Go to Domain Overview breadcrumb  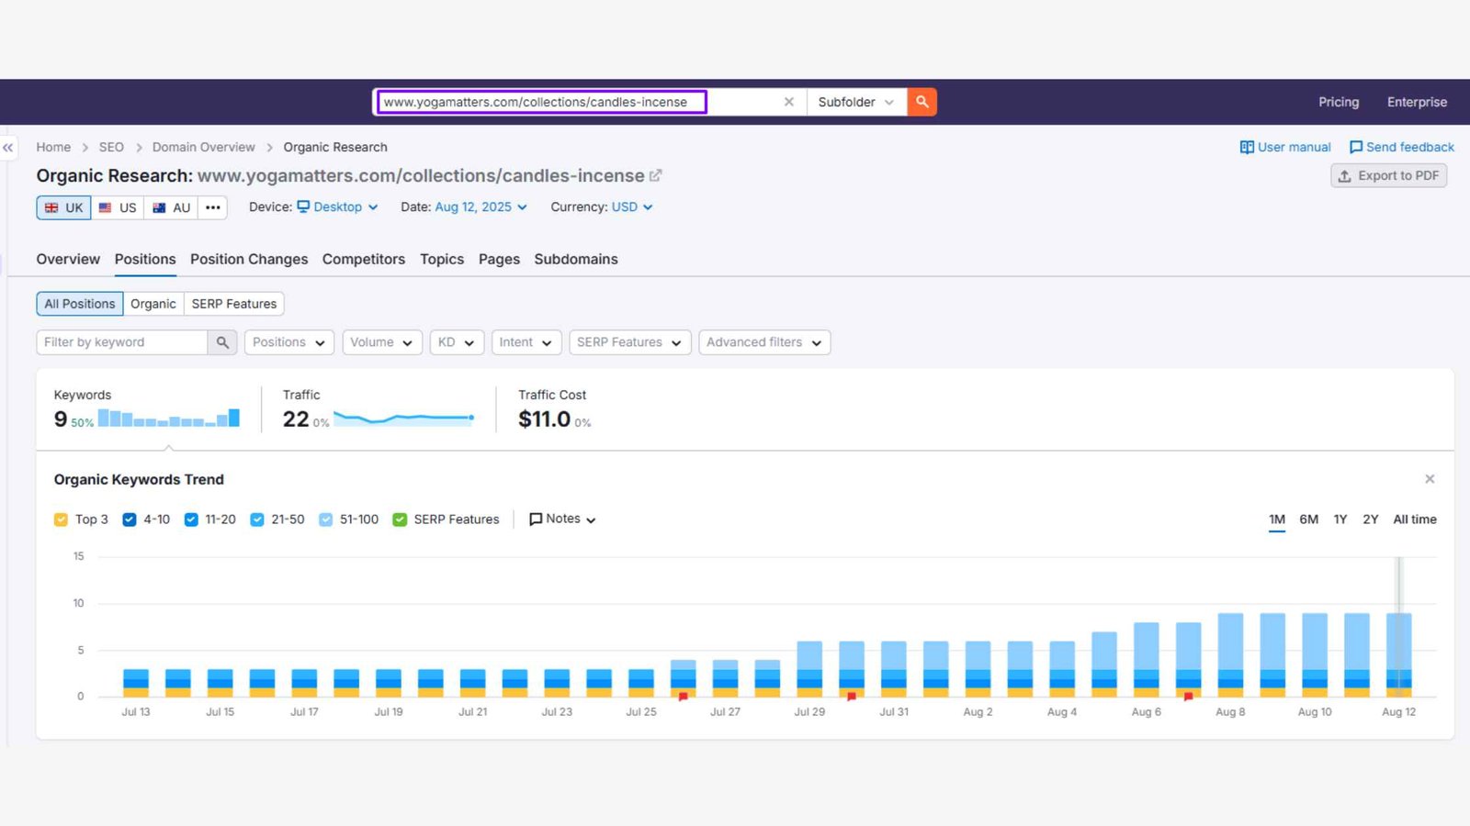204,147
